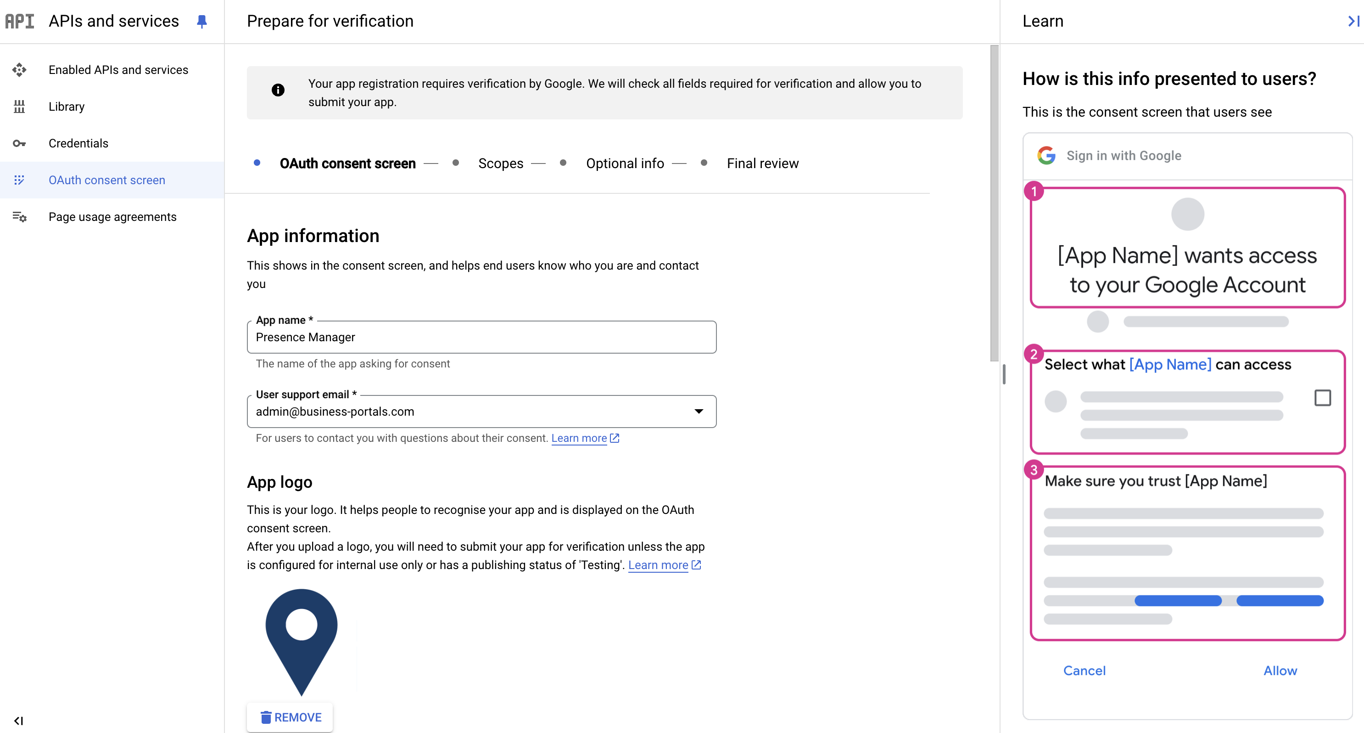1364x733 pixels.
Task: Collapse the left navigation sidebar
Action: point(18,720)
